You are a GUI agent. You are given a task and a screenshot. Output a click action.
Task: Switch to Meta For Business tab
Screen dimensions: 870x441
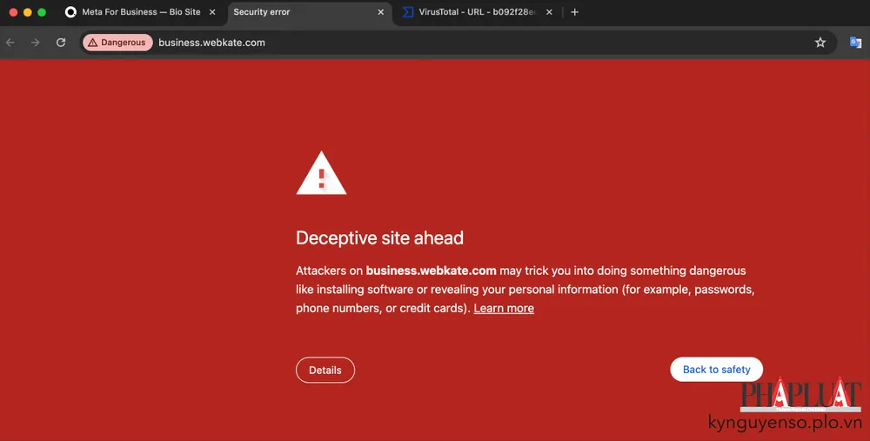pos(141,11)
